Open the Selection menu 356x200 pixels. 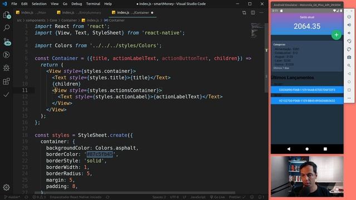coord(39,4)
